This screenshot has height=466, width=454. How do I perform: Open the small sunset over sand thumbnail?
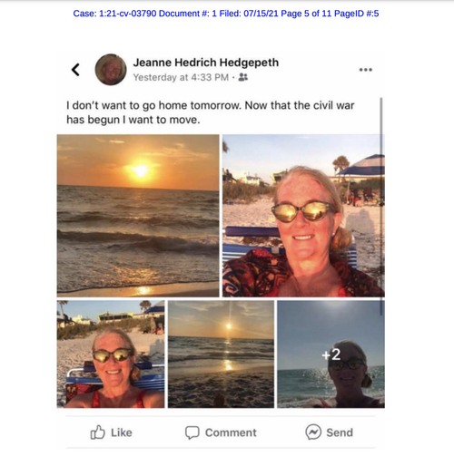pyautogui.click(x=221, y=354)
